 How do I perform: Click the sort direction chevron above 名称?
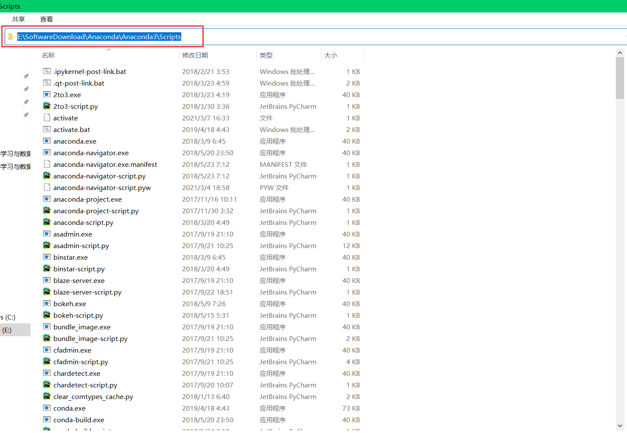click(x=109, y=49)
